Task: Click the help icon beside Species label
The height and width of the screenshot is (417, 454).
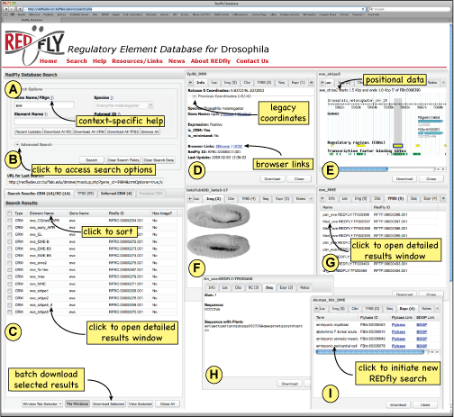Action: point(112,97)
